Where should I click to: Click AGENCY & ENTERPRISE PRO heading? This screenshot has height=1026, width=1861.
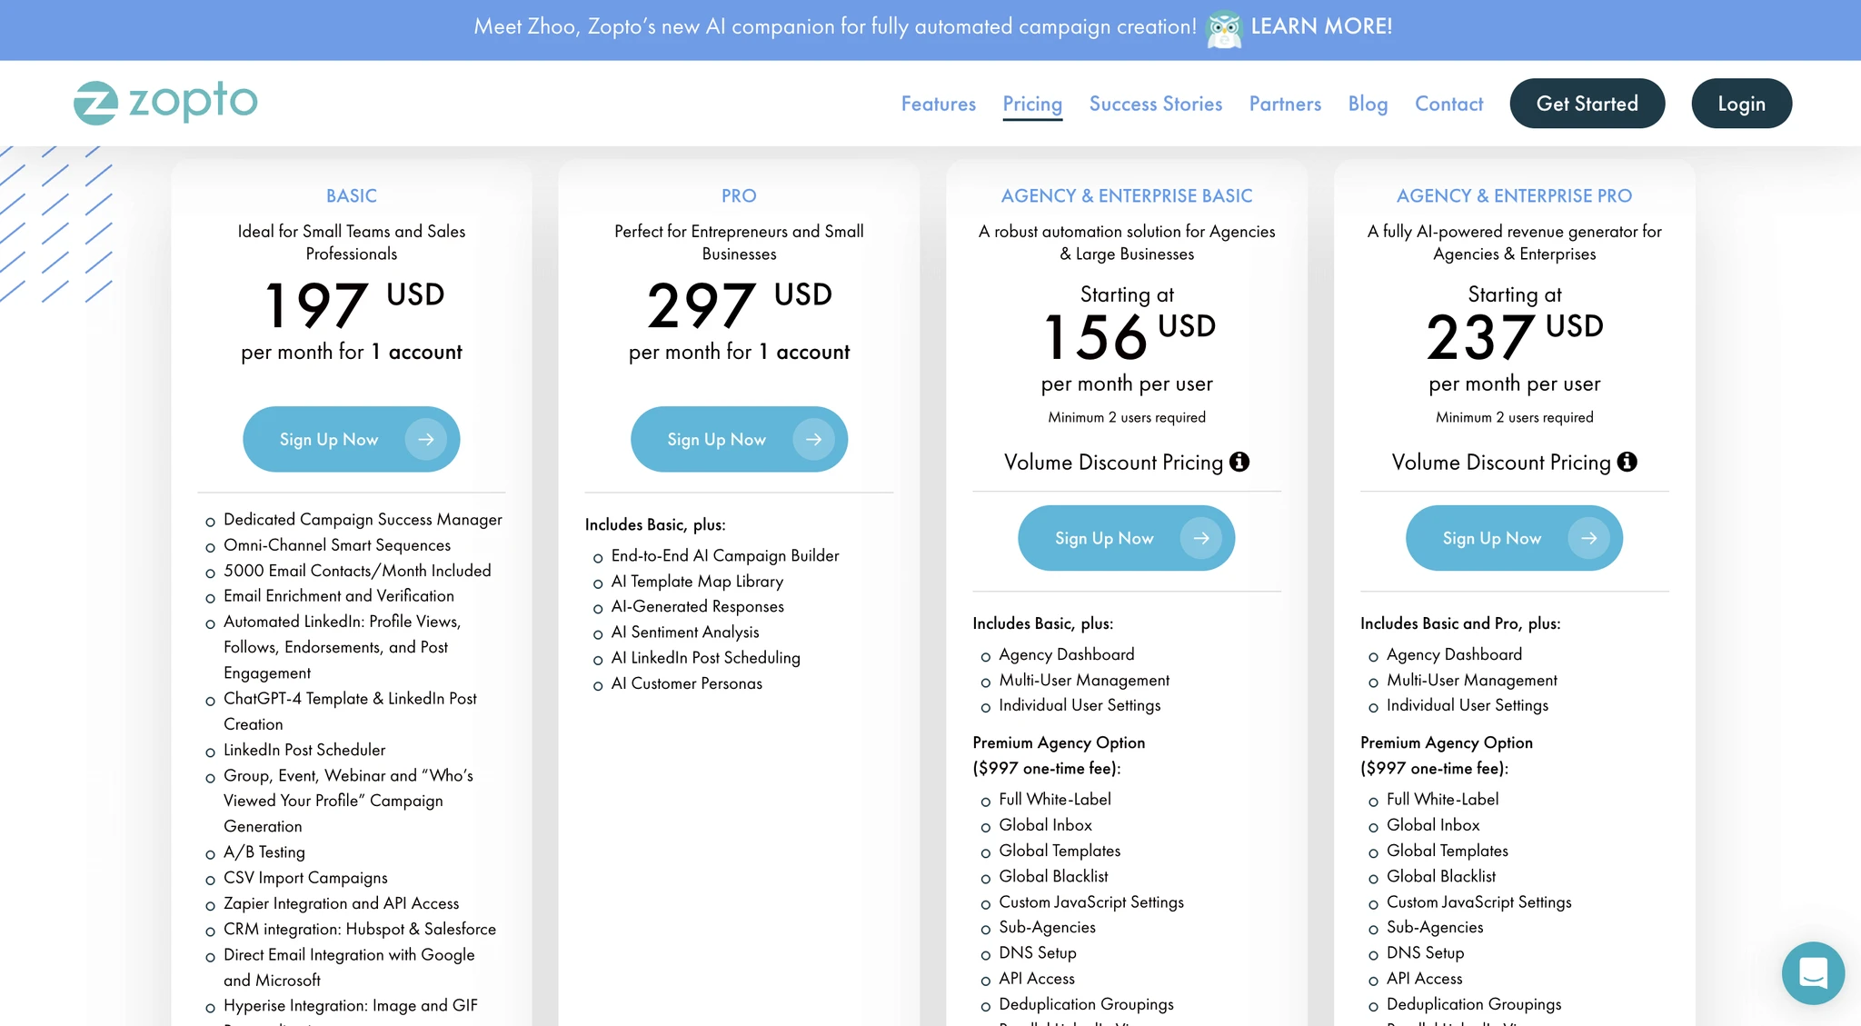tap(1515, 195)
